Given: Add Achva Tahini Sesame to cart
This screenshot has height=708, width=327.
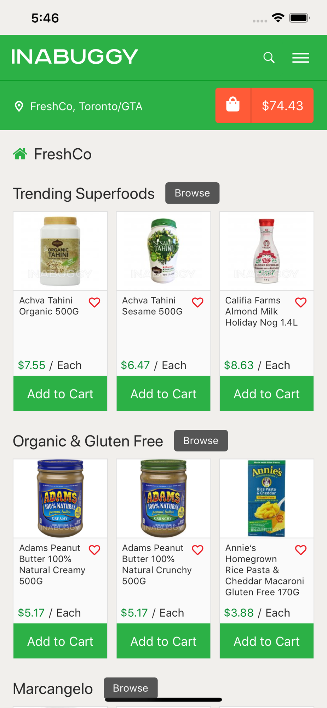Looking at the screenshot, I should coord(163,394).
